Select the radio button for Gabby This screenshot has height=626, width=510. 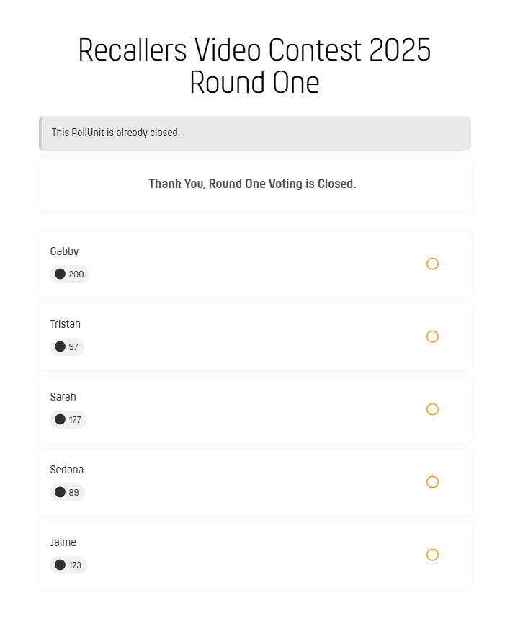(x=432, y=264)
